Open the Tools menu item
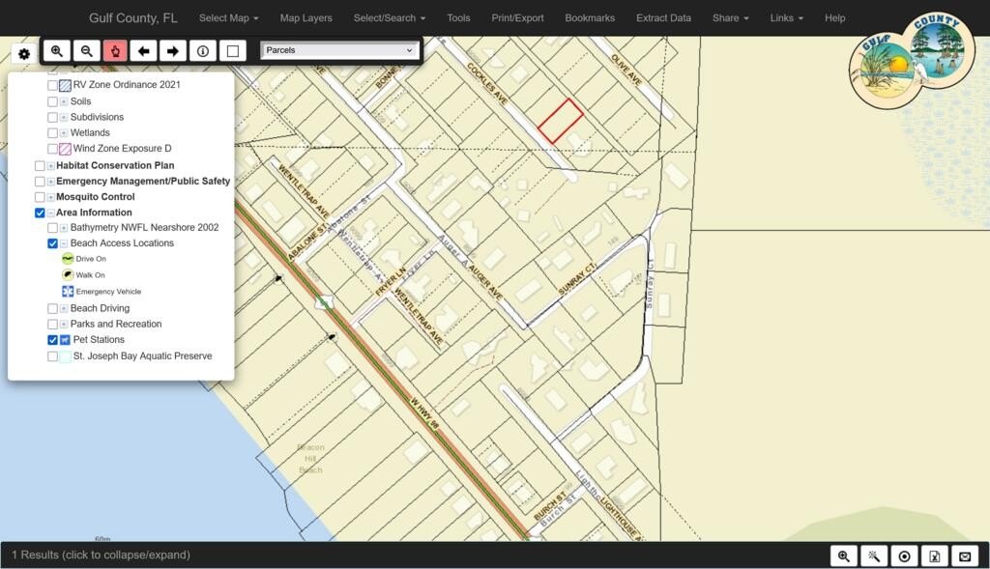990x569 pixels. pyautogui.click(x=458, y=17)
